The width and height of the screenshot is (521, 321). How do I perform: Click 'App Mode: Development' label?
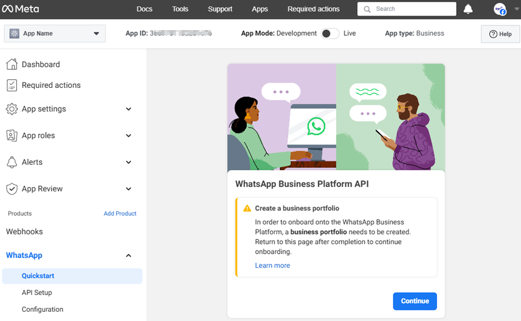click(279, 33)
